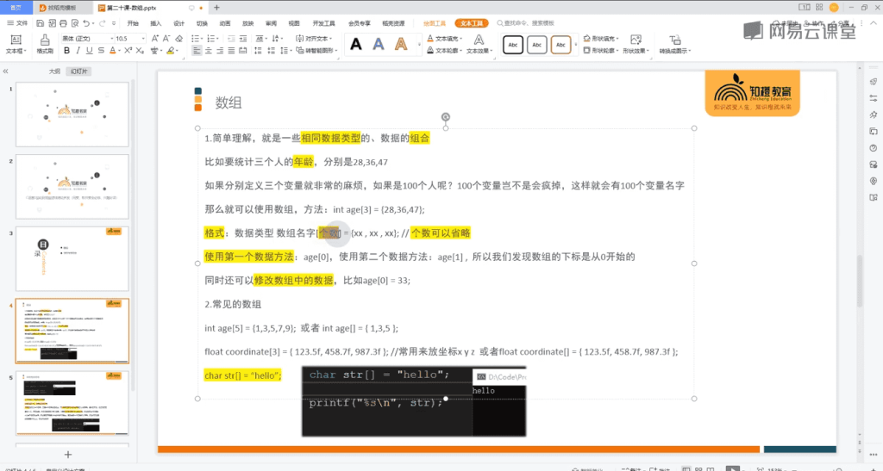
Task: Collapse the slide panel with double-arrow icon
Action: [x=6, y=71]
